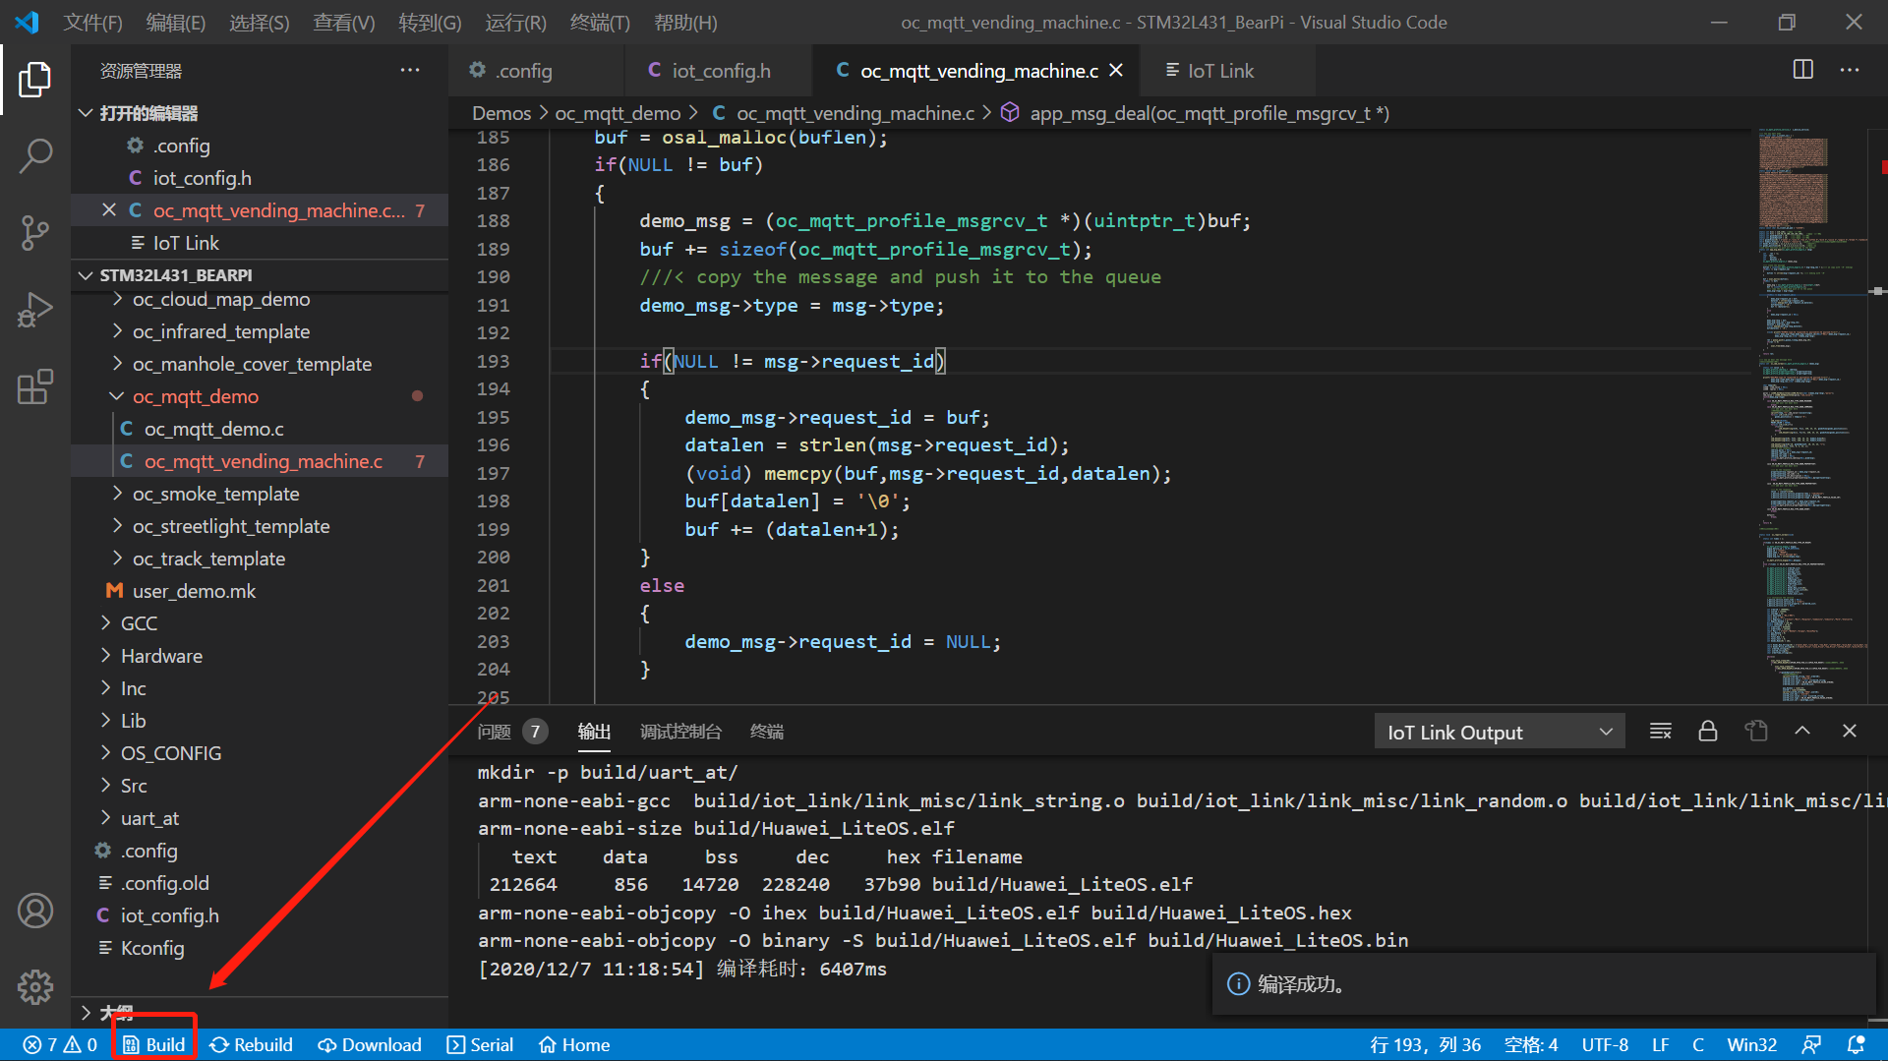1888x1061 pixels.
Task: Switch to the 问题 problems panel tab
Action: pyautogui.click(x=511, y=732)
